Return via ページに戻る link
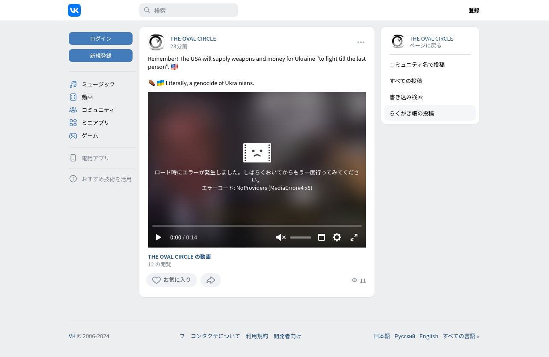 pos(425,45)
